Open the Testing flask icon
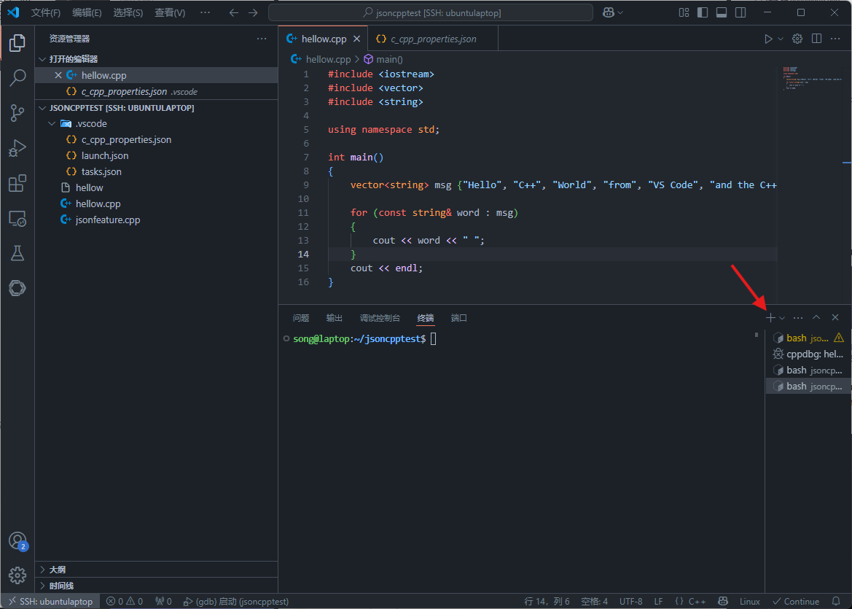This screenshot has height=609, width=852. pyautogui.click(x=17, y=253)
